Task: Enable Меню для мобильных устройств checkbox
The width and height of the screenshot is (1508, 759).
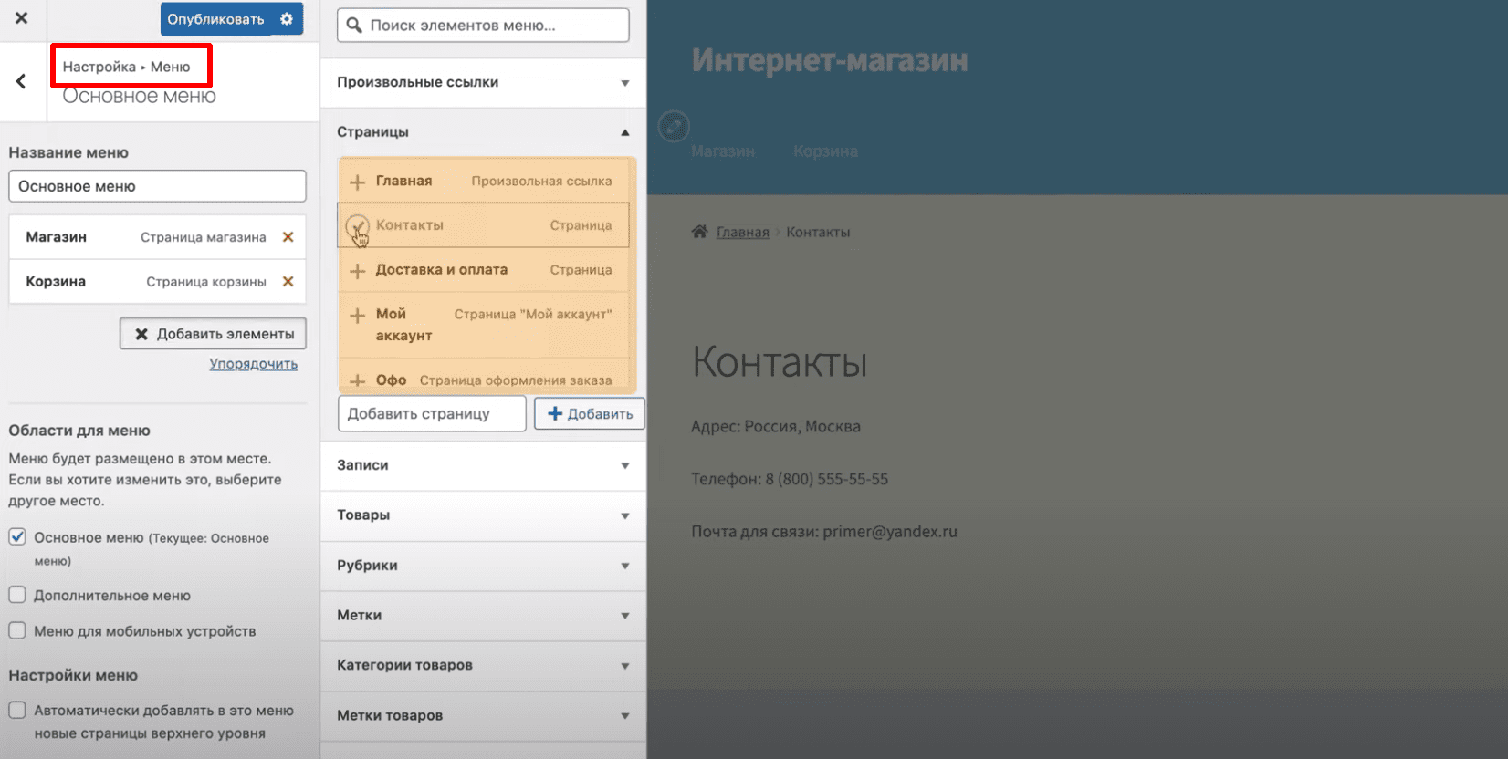Action: tap(17, 630)
